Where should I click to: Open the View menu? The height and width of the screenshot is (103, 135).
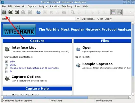17,6
